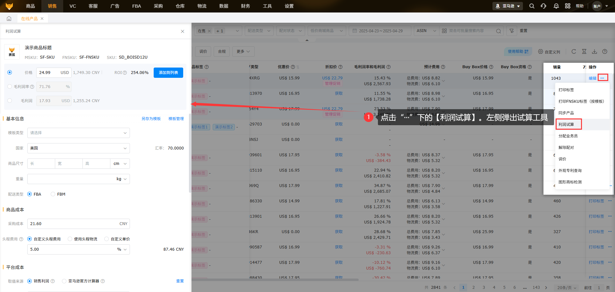
Task: Click the home icon tab
Action: pos(9,19)
